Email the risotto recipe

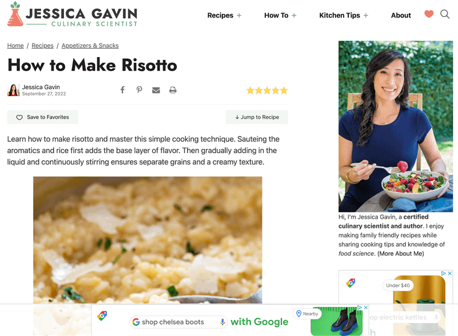[156, 90]
